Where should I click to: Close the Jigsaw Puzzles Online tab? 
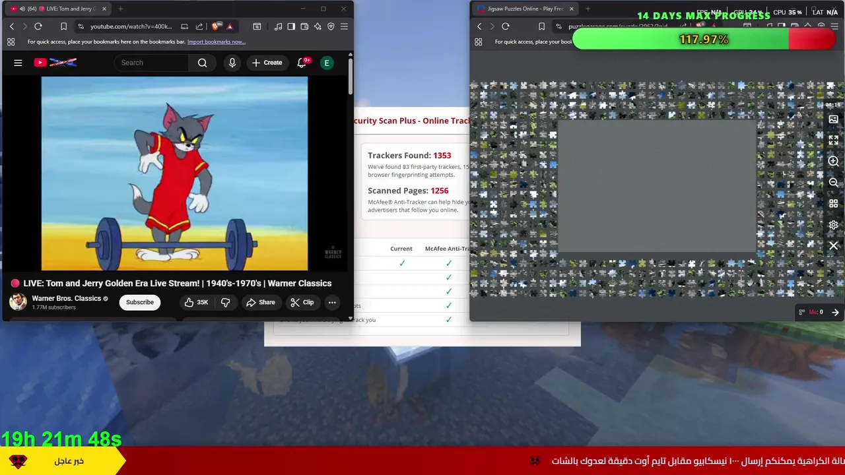tap(571, 9)
